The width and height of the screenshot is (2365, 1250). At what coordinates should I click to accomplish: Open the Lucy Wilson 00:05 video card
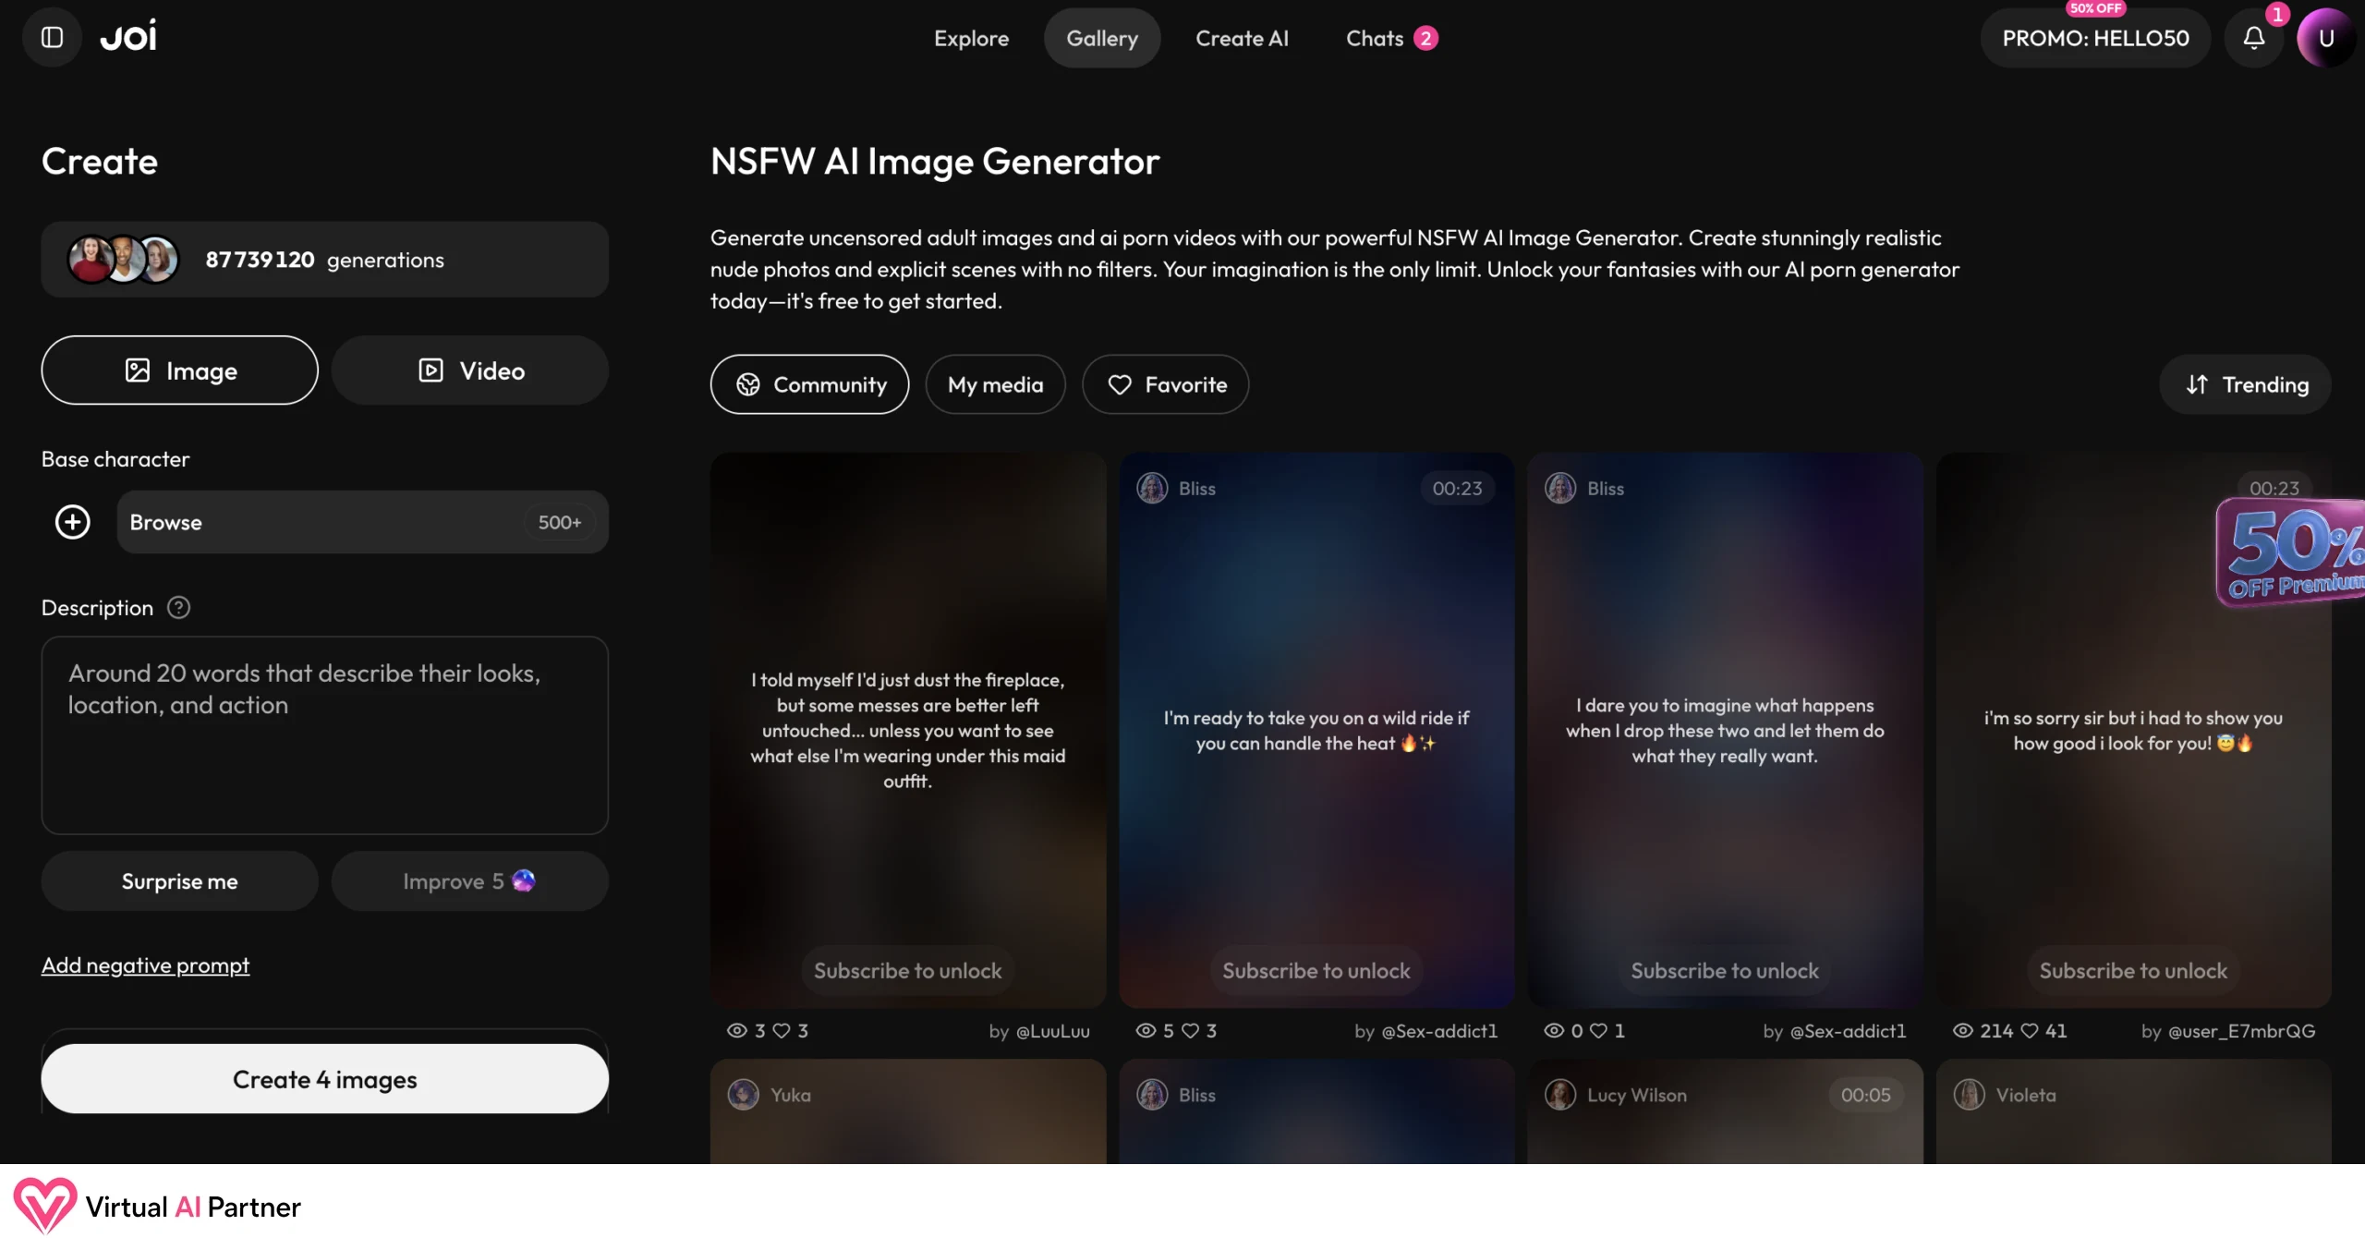coord(1724,1111)
